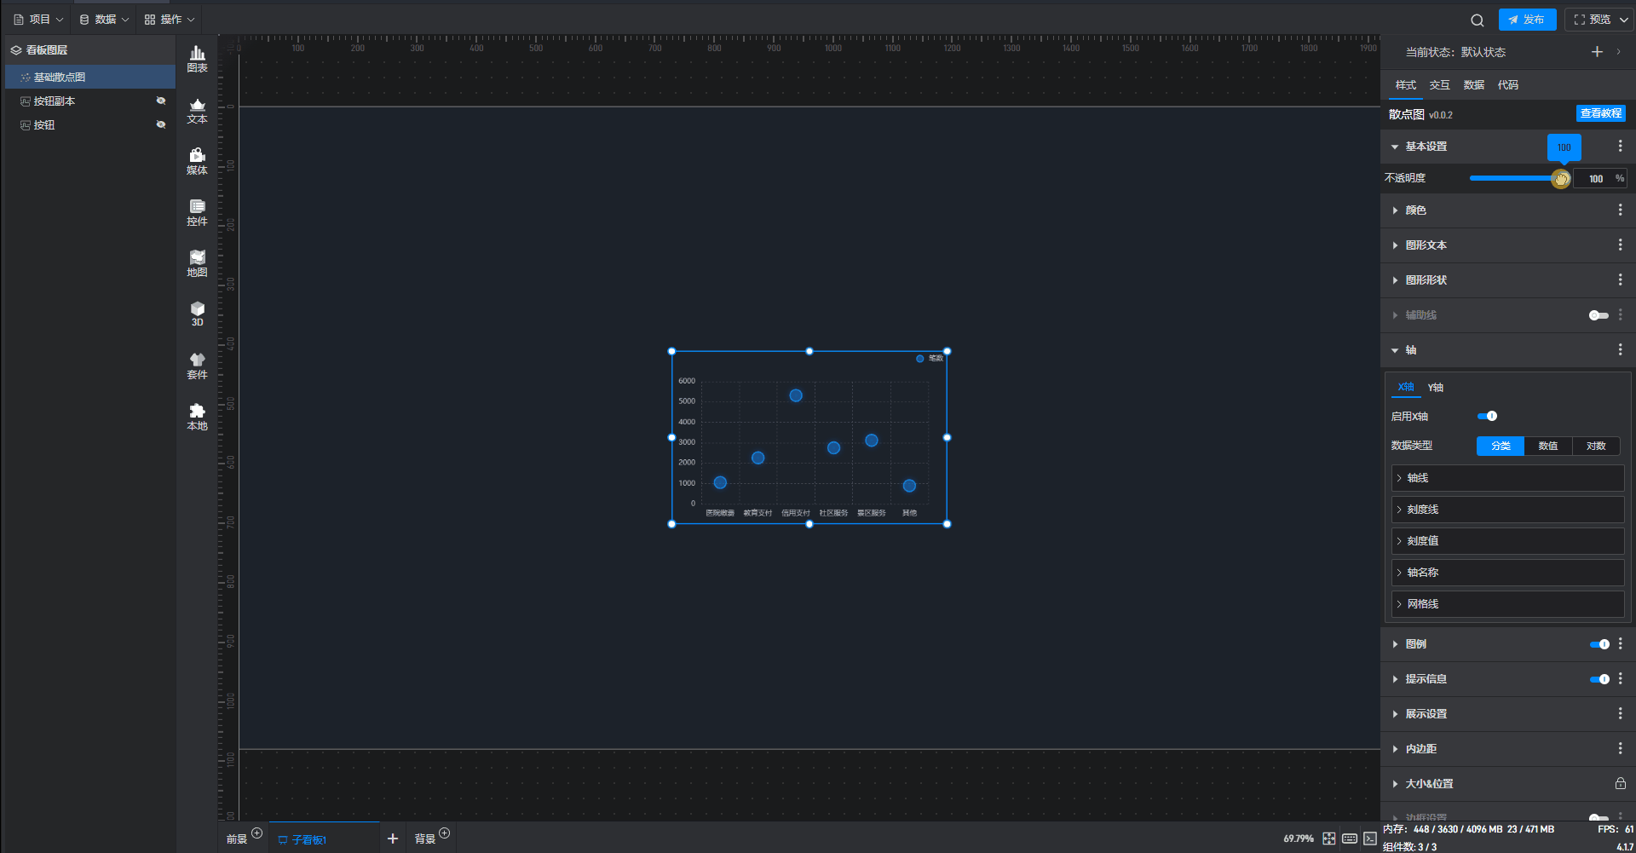This screenshot has height=853, width=1636.
Task: Open the 图表 chart components panel
Action: (x=197, y=59)
